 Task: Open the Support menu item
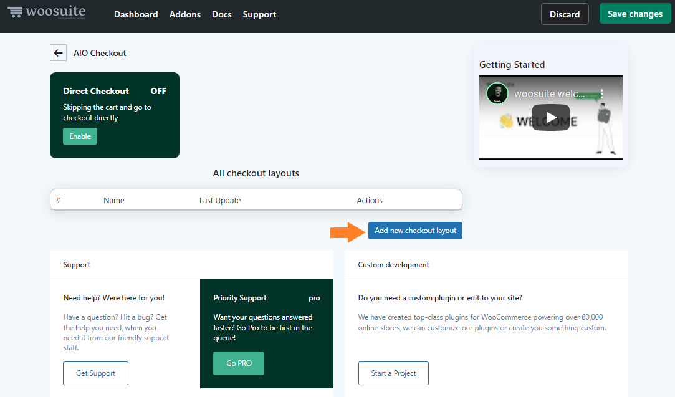coord(259,14)
